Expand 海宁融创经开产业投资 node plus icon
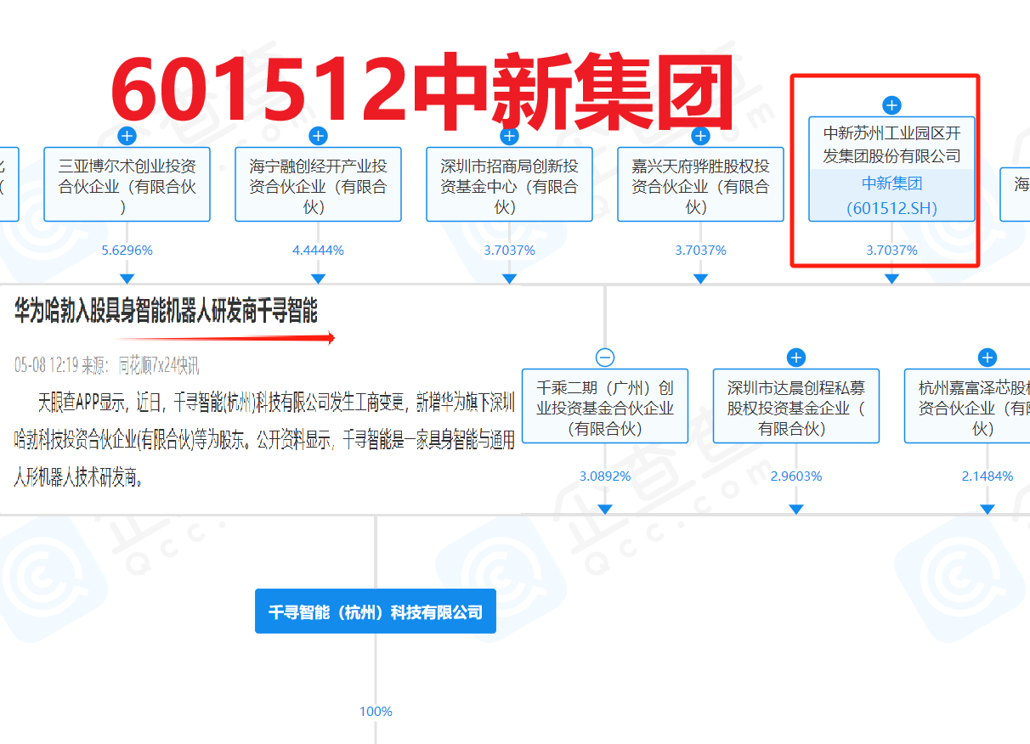 [318, 136]
